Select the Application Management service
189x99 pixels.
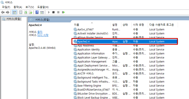[125, 62]
